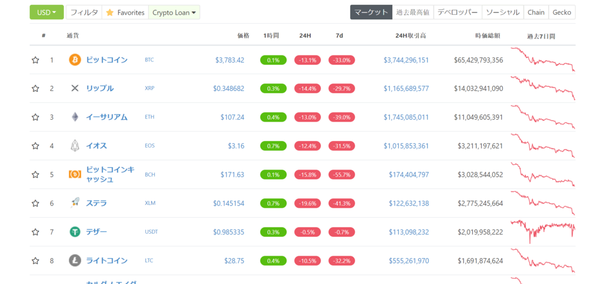Click the Ripple XRP logo icon
605x284 pixels.
pyautogui.click(x=75, y=88)
